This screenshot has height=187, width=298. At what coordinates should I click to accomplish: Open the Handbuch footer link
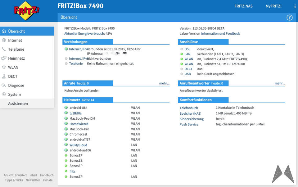point(47,175)
